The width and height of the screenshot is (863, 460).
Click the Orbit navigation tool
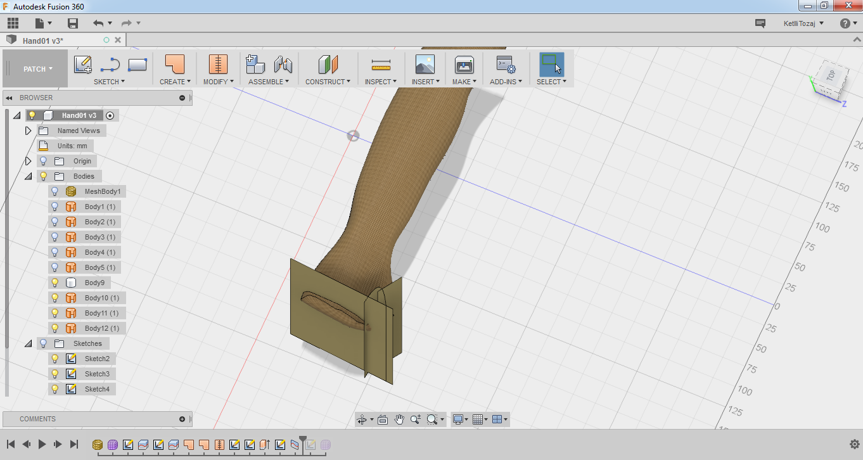pos(362,419)
